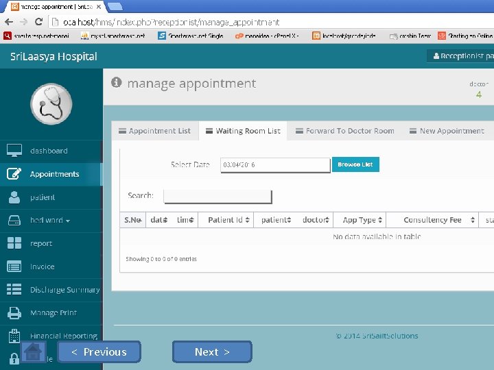
Task: Click the browser address bar
Action: [271, 22]
